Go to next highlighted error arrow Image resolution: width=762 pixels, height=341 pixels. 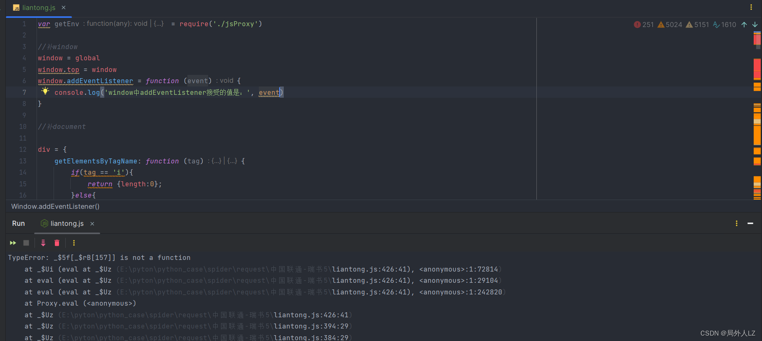(755, 25)
